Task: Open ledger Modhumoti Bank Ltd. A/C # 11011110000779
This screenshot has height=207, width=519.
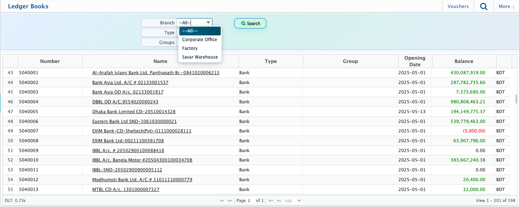Action: 142,180
